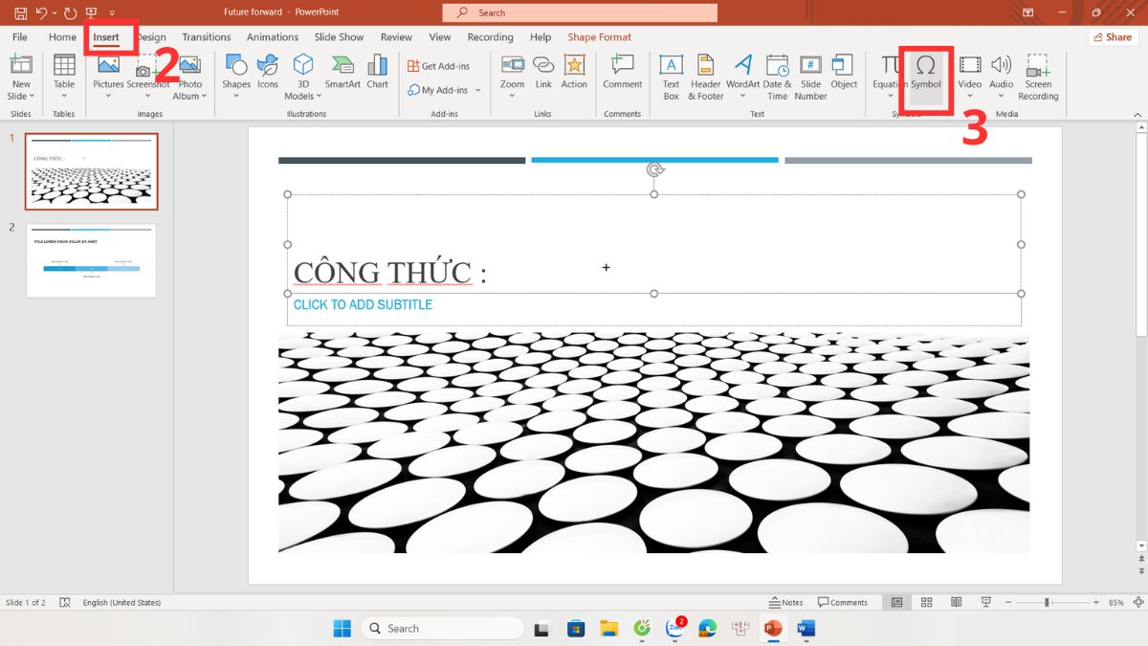Open the Review tab
Image resolution: width=1148 pixels, height=646 pixels.
[396, 37]
